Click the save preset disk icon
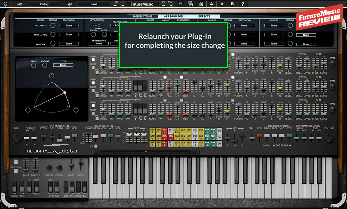Screen dimensions: 347x209 click(x=180, y=3)
